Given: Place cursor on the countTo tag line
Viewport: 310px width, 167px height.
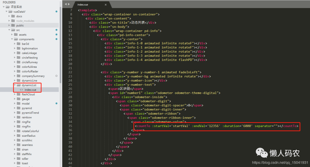Looking at the screenshot, I should click(x=217, y=126).
